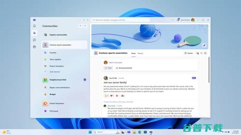The width and height of the screenshot is (241, 135).
Task: Click Cecil Folk's profile picture
Action: (106, 78)
